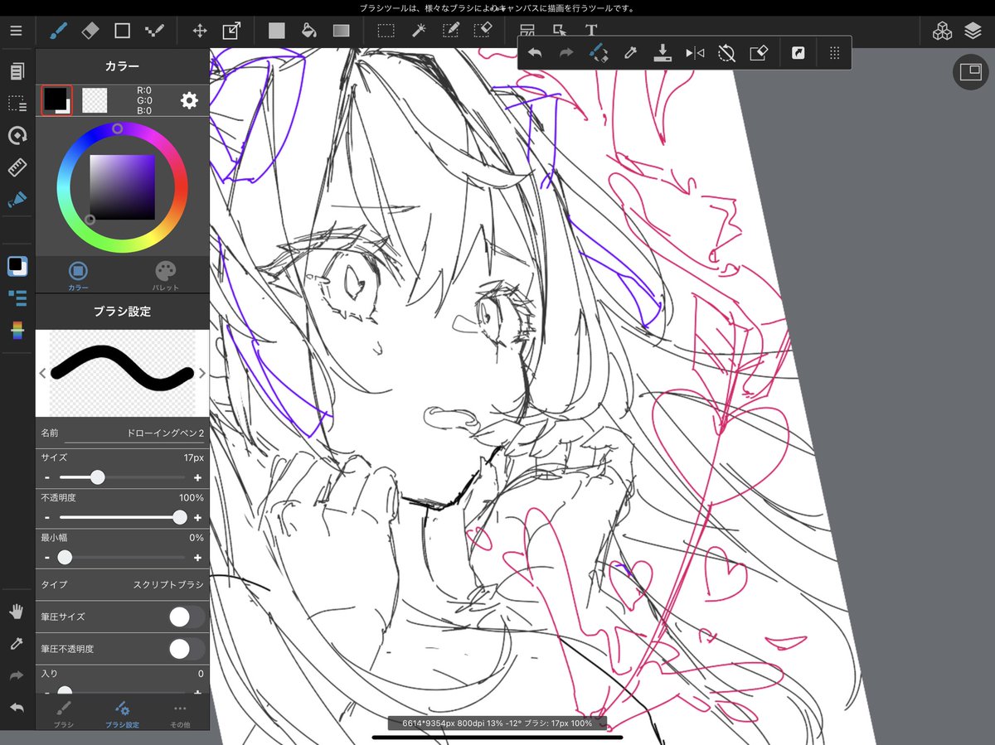
Task: Select the Text tool T icon
Action: (x=591, y=31)
